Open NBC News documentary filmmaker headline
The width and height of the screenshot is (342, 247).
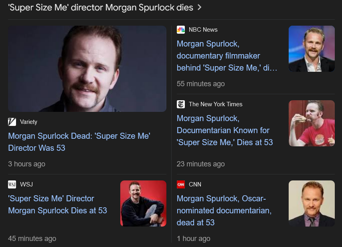click(227, 56)
